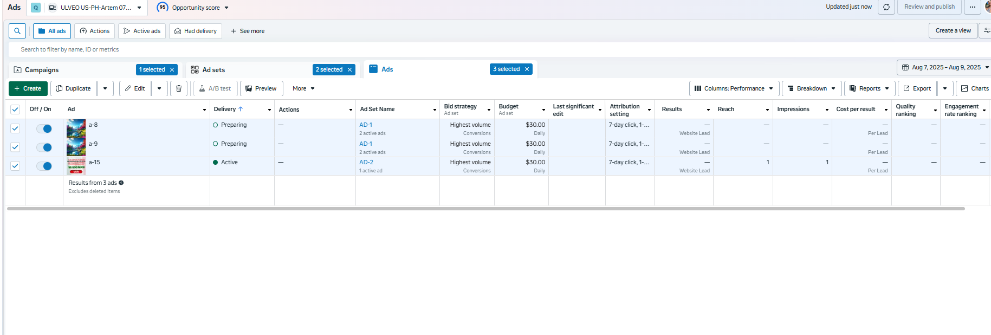Select the All ads view tab
This screenshot has height=335, width=991.
pyautogui.click(x=52, y=31)
